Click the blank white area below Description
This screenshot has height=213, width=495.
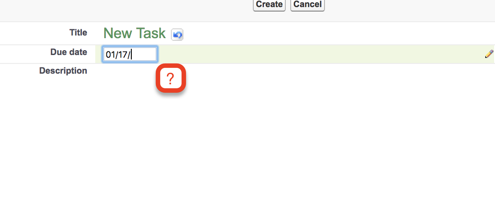click(x=267, y=155)
